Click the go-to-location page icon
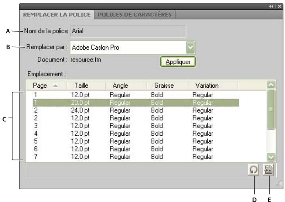 268,170
